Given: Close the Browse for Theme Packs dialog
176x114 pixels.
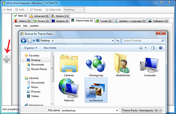Looking at the screenshot, I should [161, 33].
